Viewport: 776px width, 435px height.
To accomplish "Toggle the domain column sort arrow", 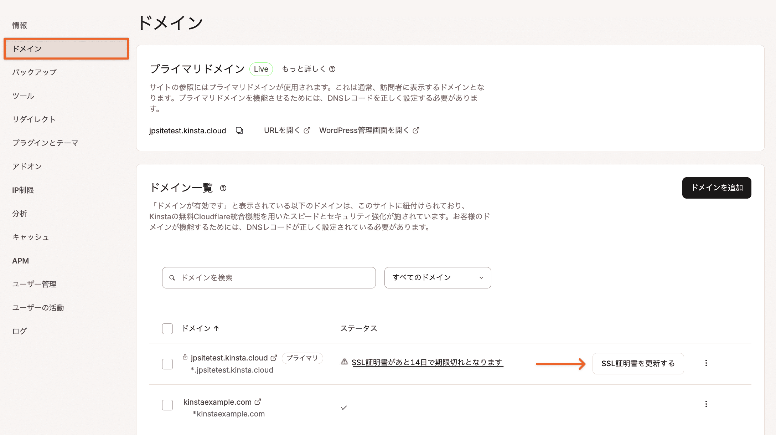I will pyautogui.click(x=216, y=328).
